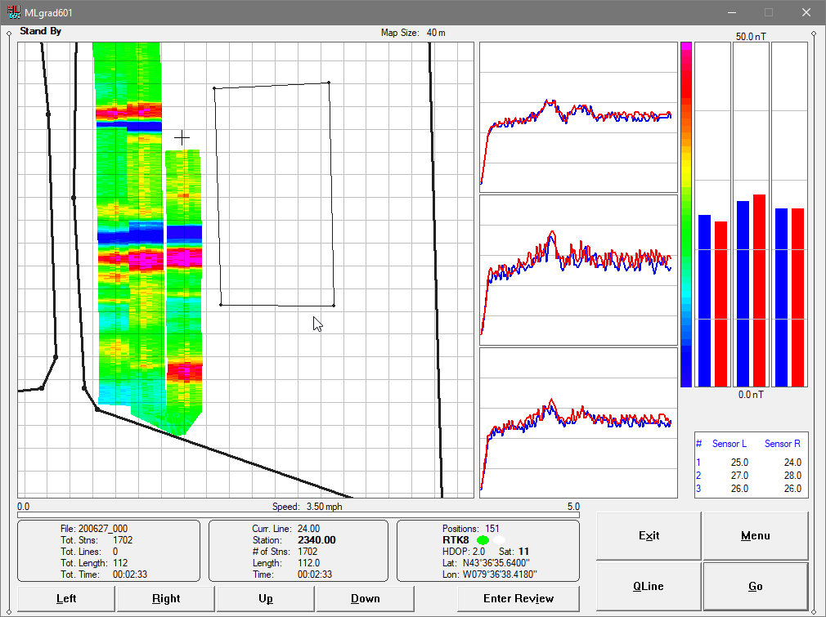The height and width of the screenshot is (617, 826).
Task: Click the 'Curr. Line: 24.00' text
Action: 285,529
